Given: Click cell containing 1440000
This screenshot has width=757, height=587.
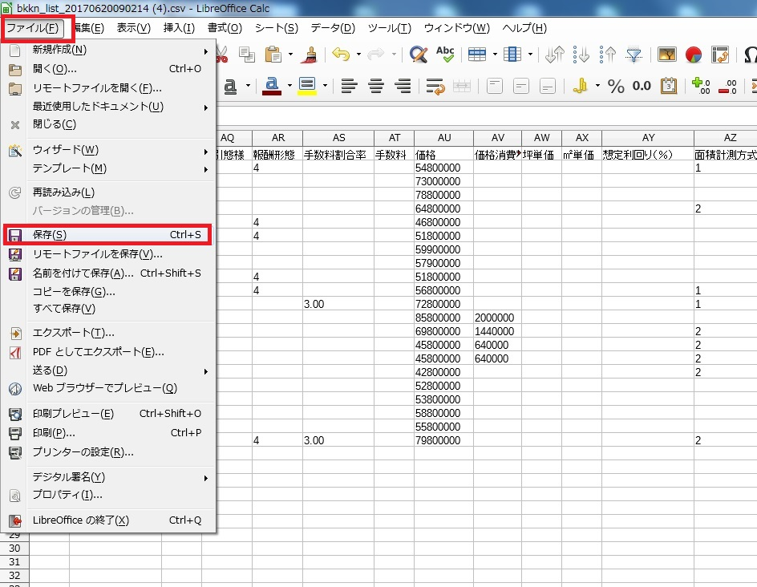Looking at the screenshot, I should coord(497,331).
